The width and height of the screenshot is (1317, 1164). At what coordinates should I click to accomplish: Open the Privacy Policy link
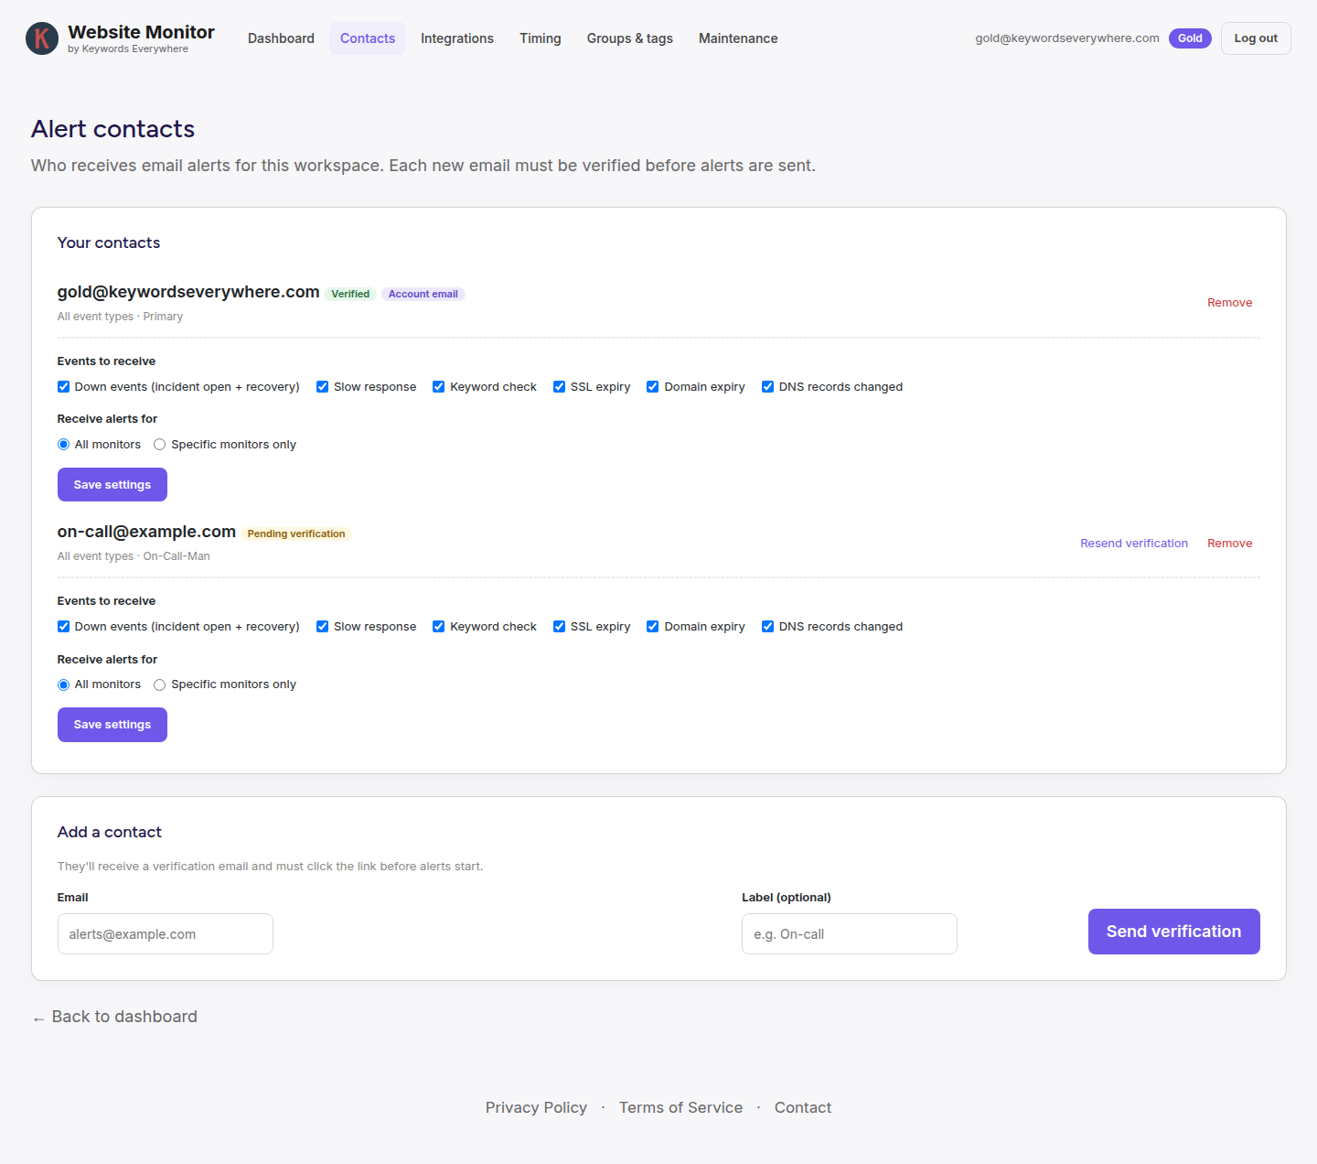(536, 1107)
